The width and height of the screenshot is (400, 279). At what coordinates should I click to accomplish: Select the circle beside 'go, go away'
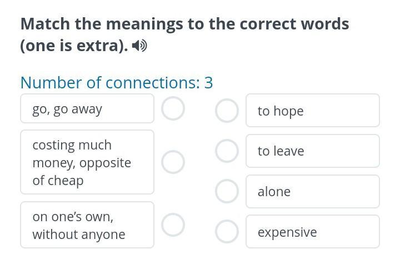(x=173, y=109)
